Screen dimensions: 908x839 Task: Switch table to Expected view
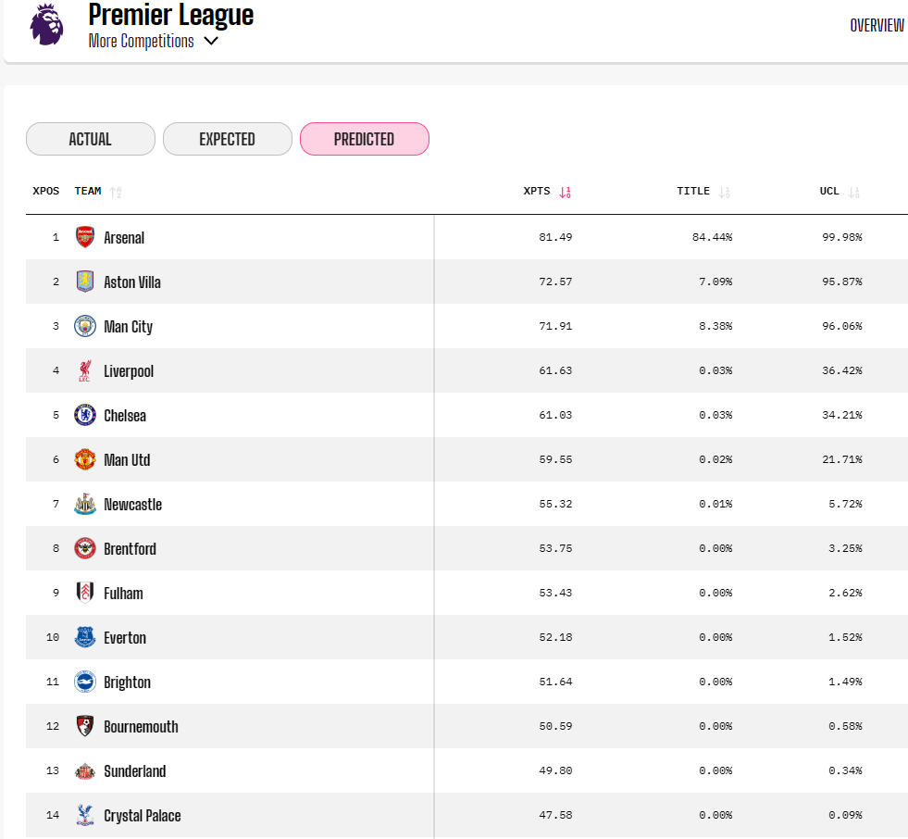(x=228, y=139)
